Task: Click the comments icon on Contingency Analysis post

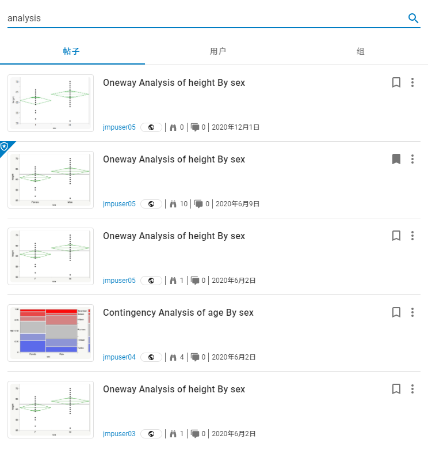Action: click(195, 357)
